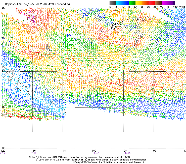Click the -115 longitude axis label
Screen dimensions: 186x164
[x=32, y=151]
